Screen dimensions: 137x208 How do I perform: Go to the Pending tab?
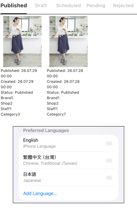(x=96, y=5)
